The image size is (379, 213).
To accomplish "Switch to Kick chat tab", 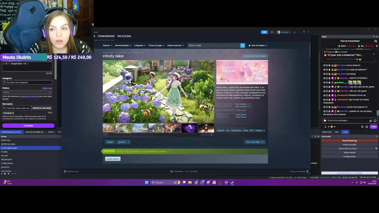I will pos(337,132).
